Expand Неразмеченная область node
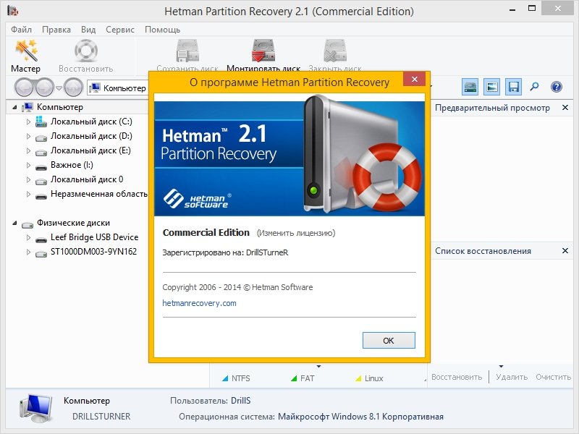The width and height of the screenshot is (579, 434). (28, 194)
